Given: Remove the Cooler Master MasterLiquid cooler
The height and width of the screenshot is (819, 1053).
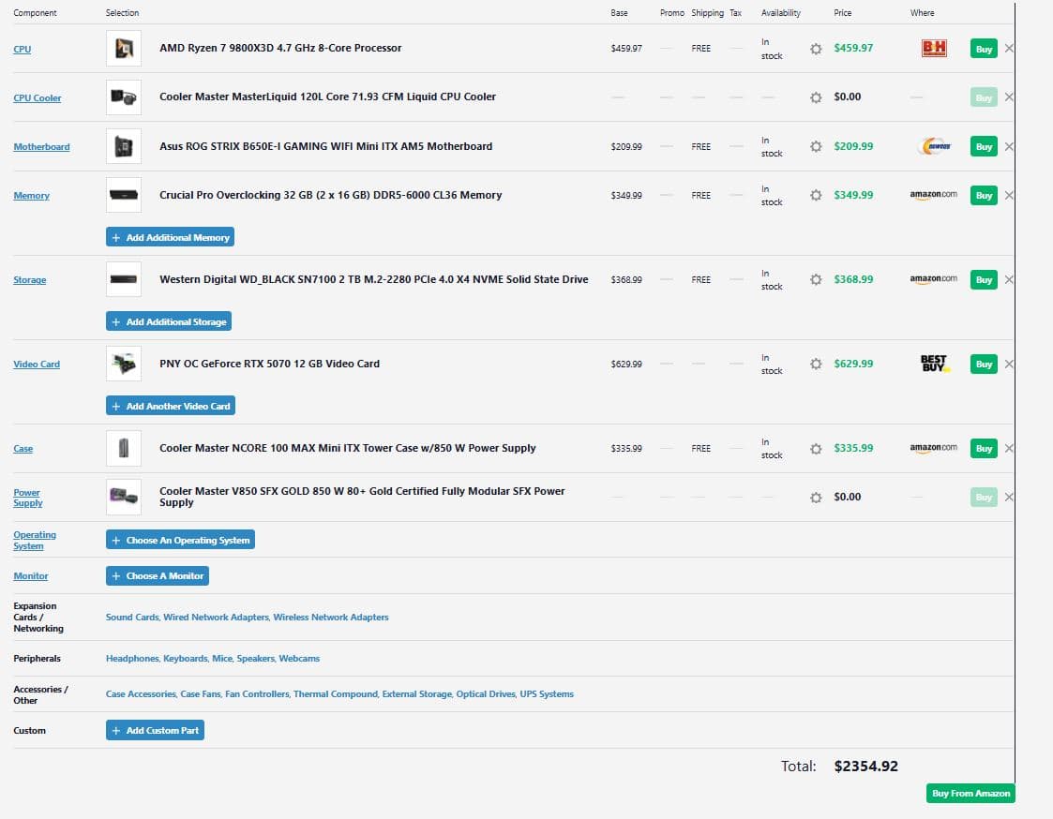Looking at the screenshot, I should click(1009, 97).
